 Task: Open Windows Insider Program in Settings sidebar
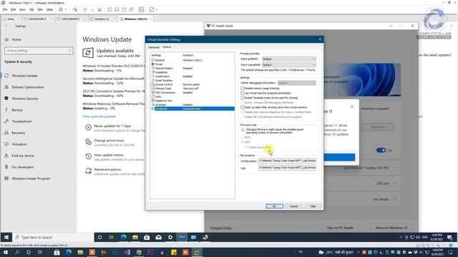click(x=31, y=178)
